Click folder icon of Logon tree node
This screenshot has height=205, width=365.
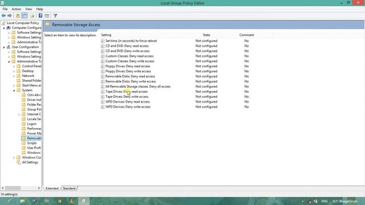coord(23,124)
